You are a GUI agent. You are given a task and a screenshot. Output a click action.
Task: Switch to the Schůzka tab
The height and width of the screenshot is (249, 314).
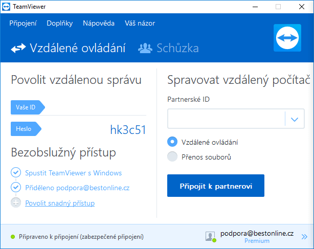pos(168,48)
